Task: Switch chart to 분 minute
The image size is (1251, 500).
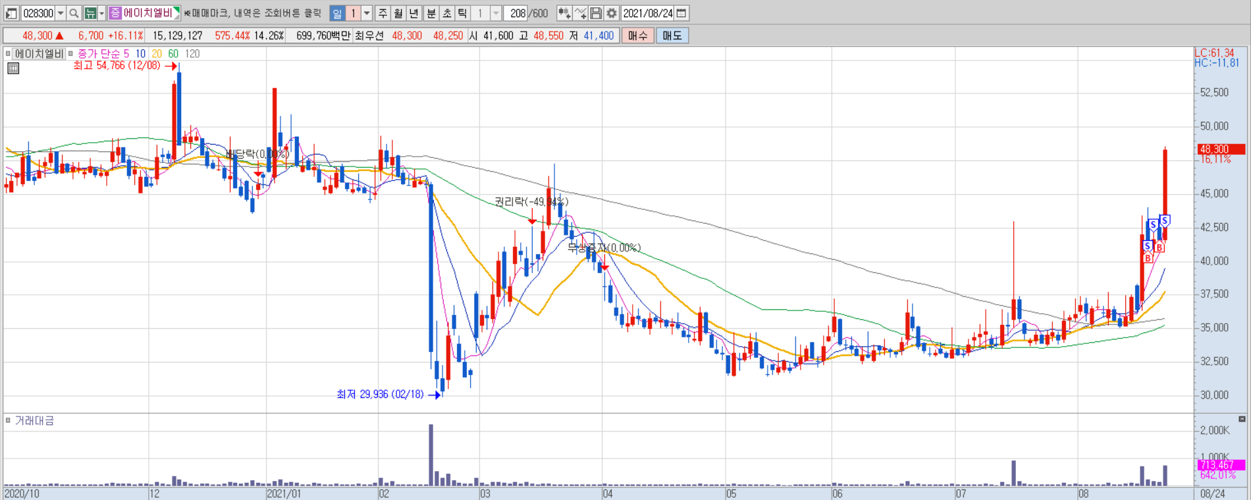Action: pyautogui.click(x=431, y=13)
